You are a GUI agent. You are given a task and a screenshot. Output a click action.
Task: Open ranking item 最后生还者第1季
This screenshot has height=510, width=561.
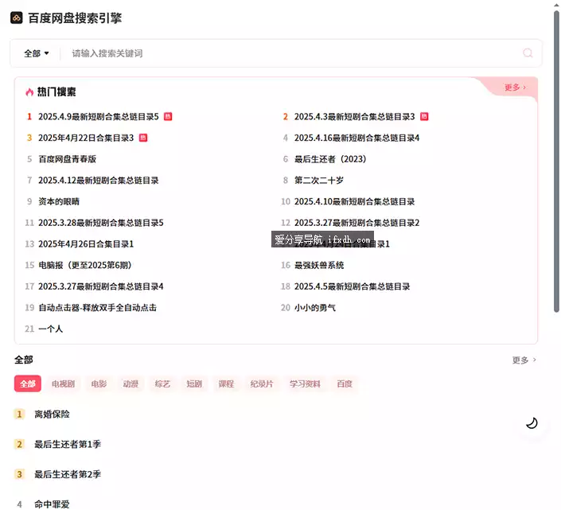tap(68, 444)
